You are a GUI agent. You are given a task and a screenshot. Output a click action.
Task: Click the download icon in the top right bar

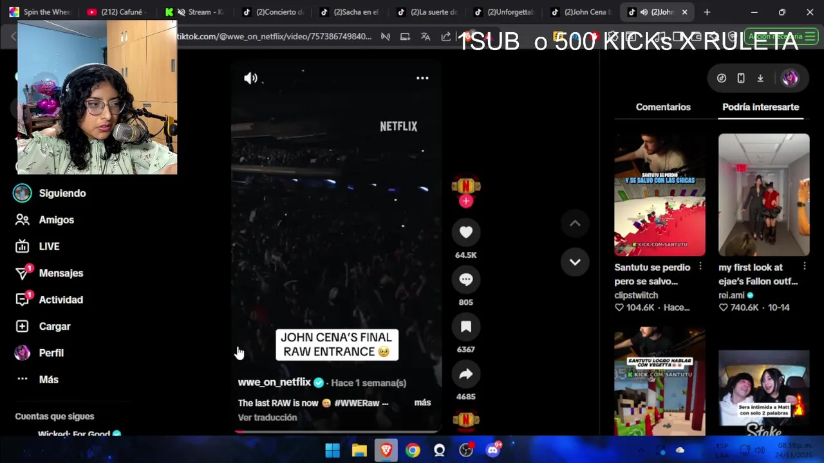pos(760,78)
